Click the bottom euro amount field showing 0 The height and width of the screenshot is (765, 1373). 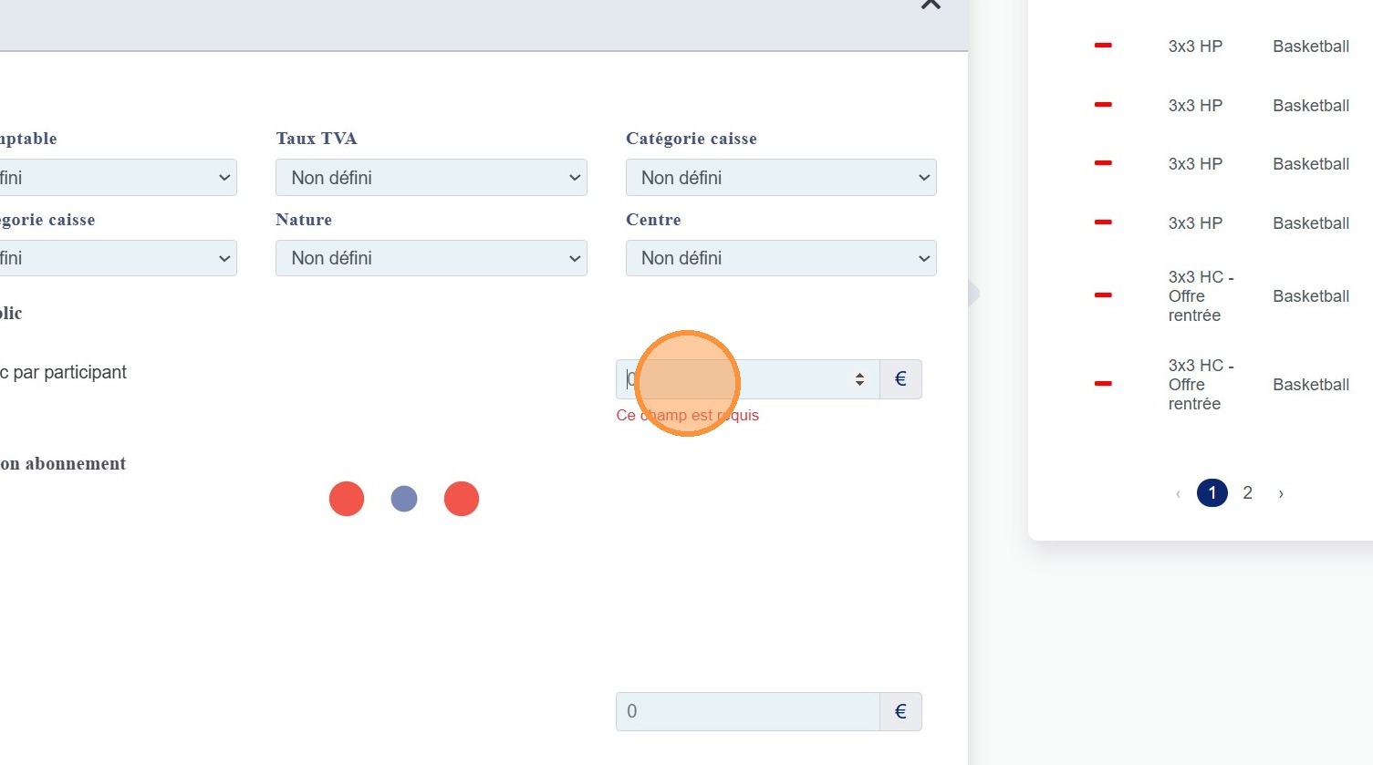[747, 712]
